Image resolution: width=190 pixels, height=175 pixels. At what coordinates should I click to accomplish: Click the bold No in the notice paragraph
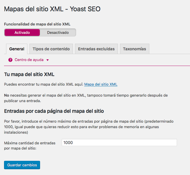[x=7, y=95]
